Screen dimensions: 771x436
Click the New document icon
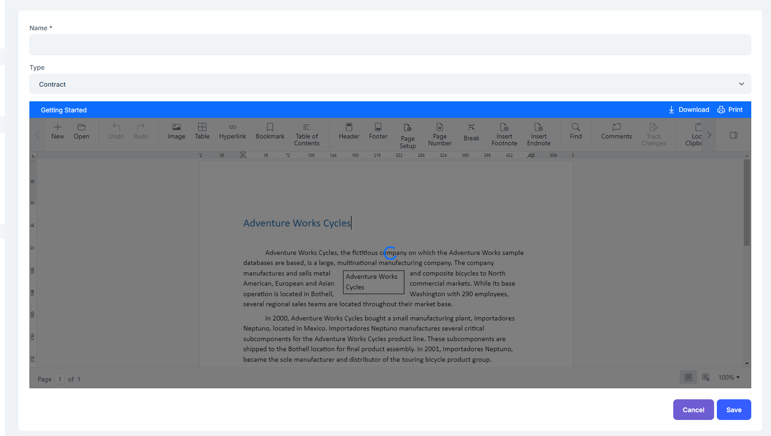[57, 131]
